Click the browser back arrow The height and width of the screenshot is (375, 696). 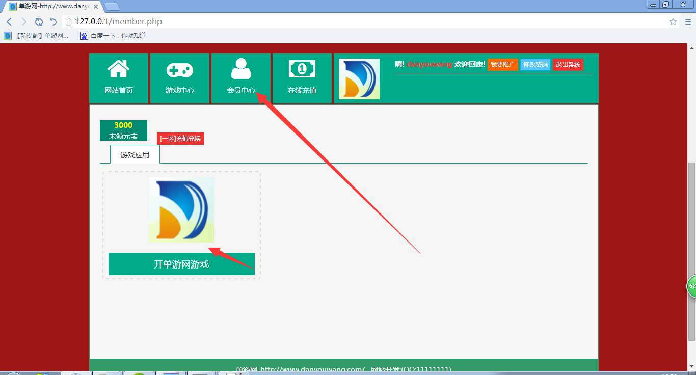coord(9,22)
